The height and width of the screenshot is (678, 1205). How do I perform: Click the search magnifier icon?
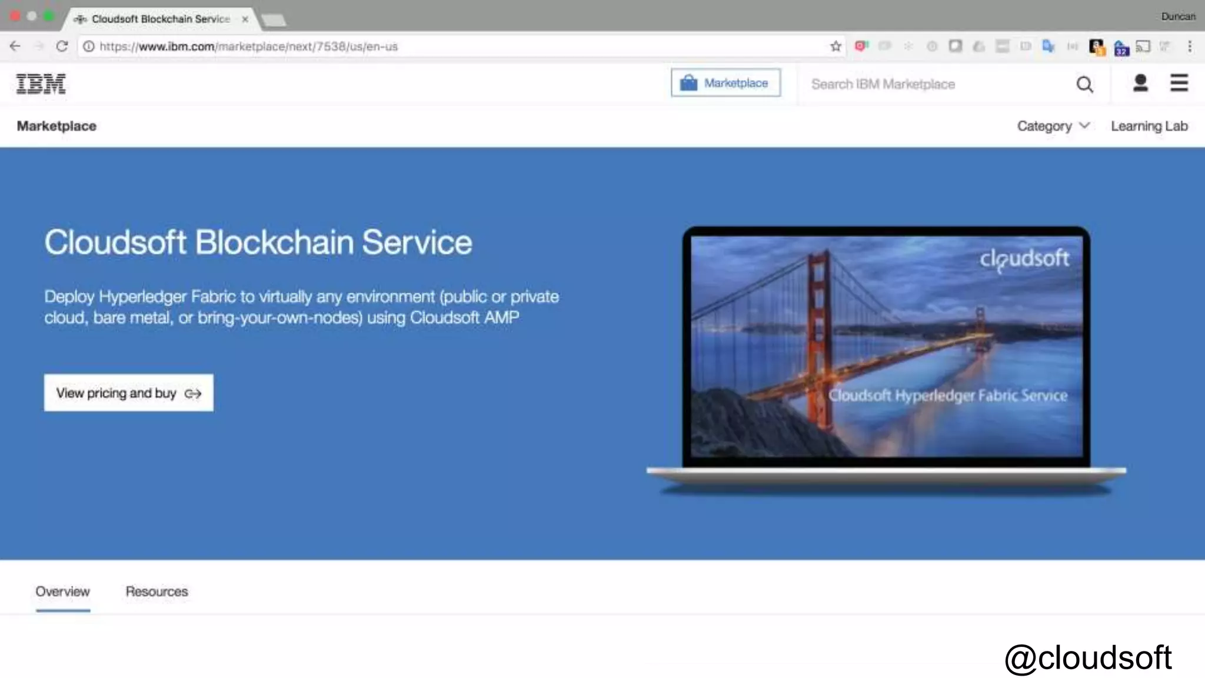(1084, 84)
